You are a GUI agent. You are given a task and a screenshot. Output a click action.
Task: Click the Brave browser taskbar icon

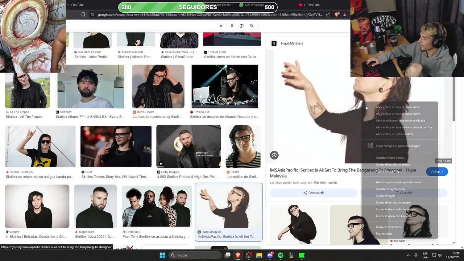pos(238,255)
